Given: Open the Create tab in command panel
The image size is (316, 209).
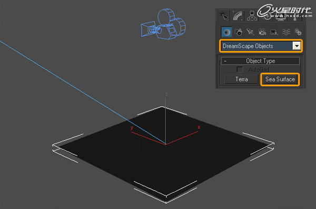Looking at the screenshot, I should click(223, 16).
